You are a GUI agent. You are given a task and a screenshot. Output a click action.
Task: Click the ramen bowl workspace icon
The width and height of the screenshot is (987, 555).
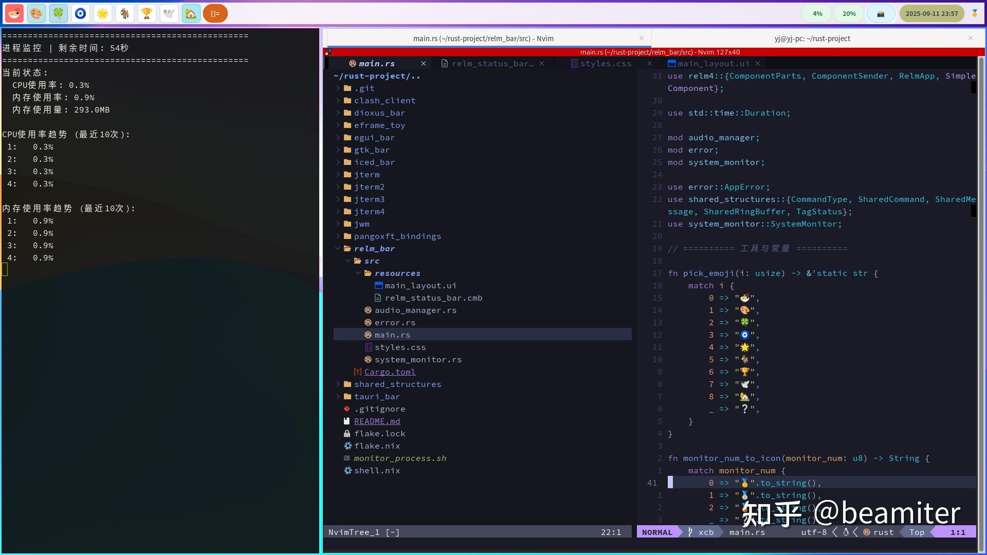pyautogui.click(x=14, y=14)
